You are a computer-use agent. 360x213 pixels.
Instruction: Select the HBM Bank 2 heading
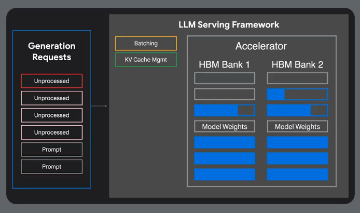point(297,65)
